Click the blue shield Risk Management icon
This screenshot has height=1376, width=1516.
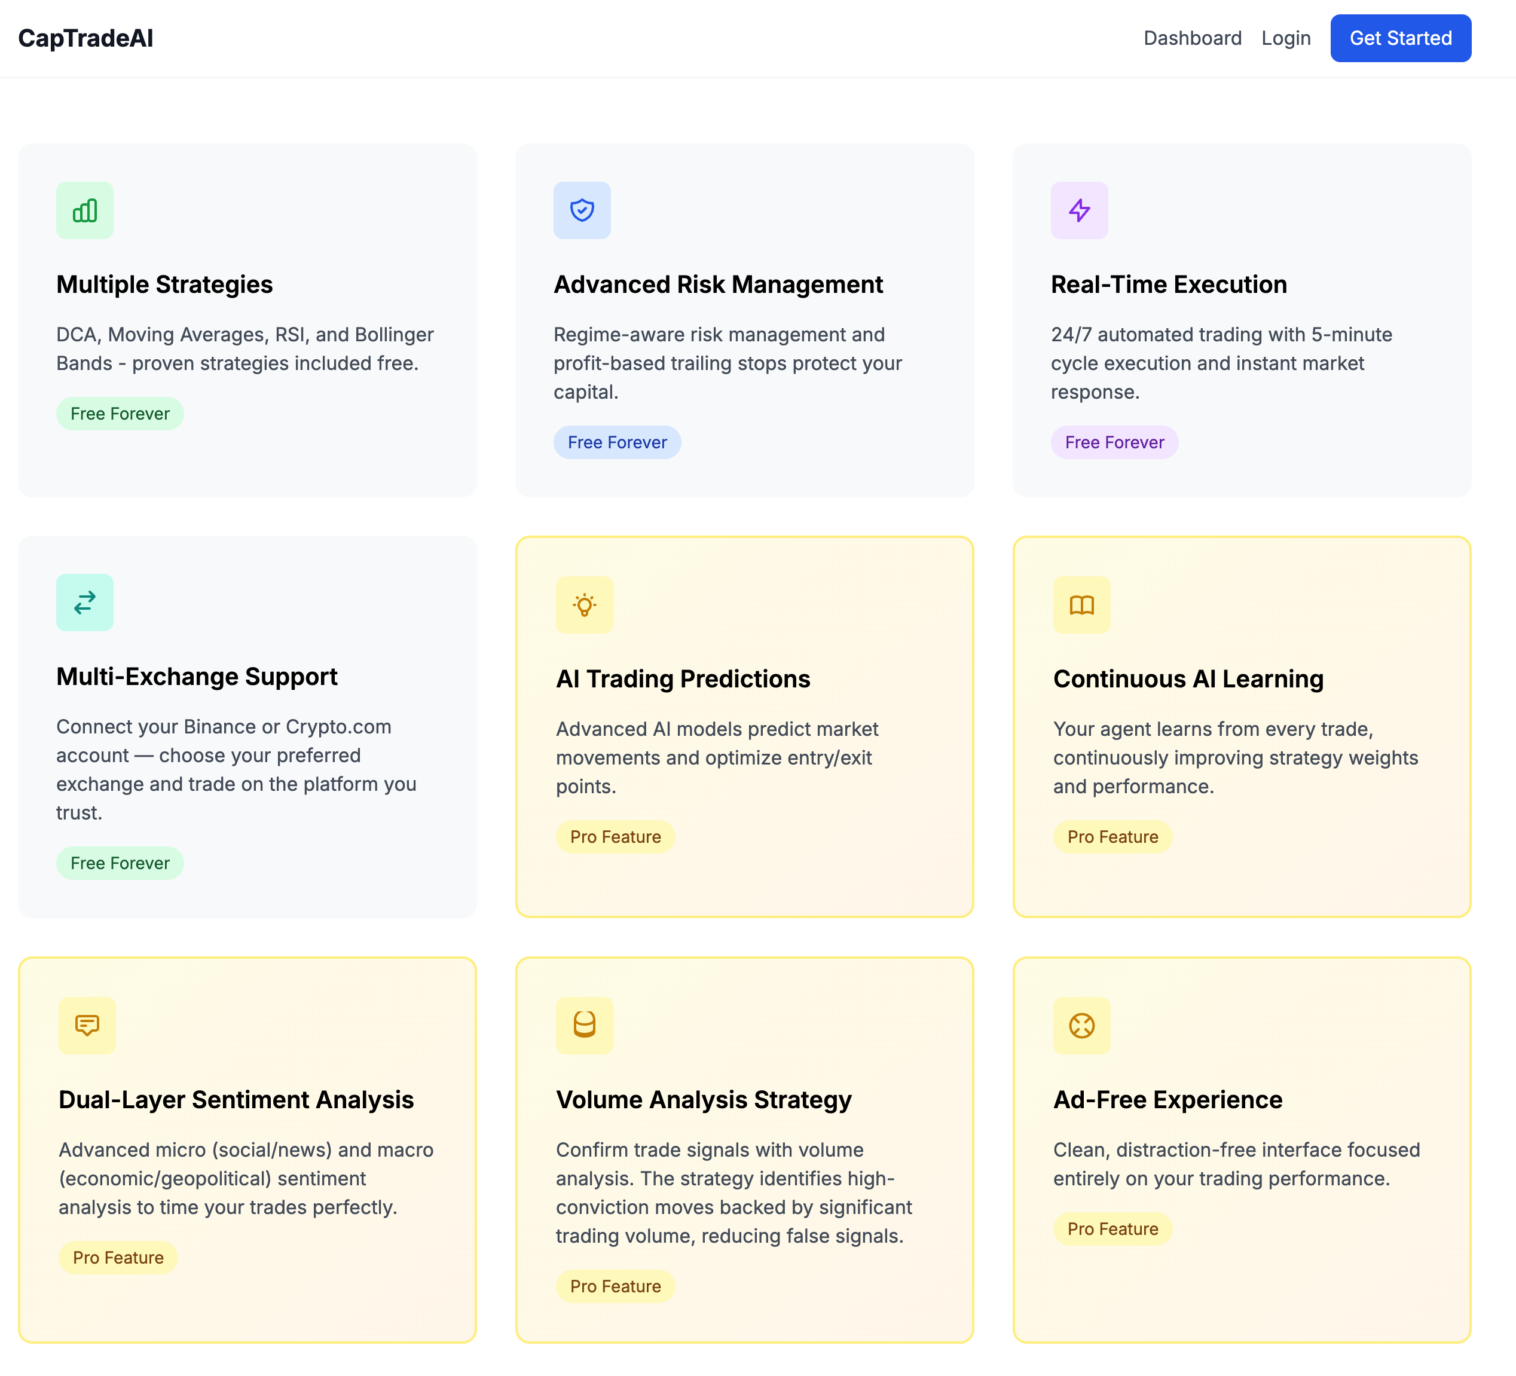[582, 210]
